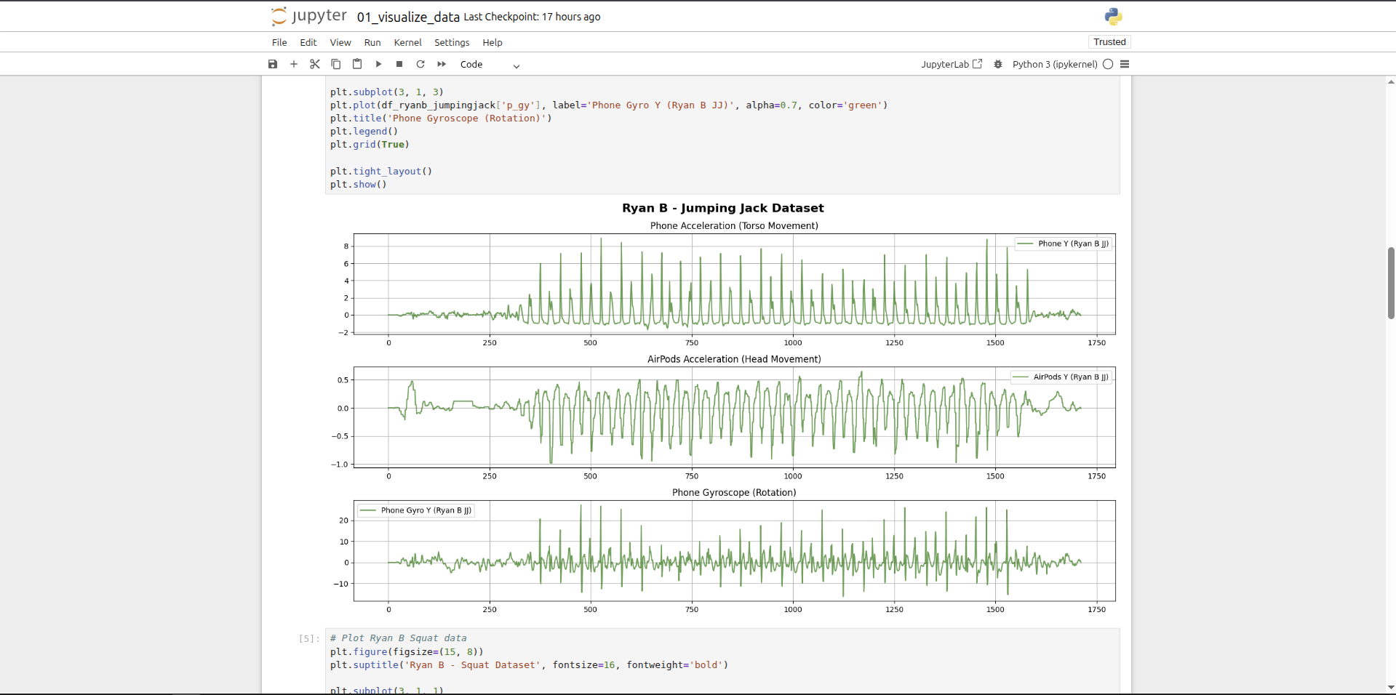
Task: Open the Code cell type dropdown
Action: [x=490, y=65]
